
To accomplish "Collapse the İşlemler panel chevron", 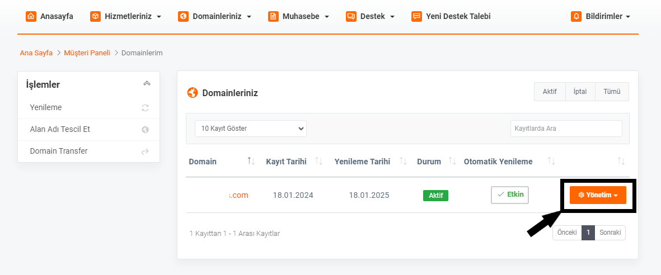I will tap(147, 84).
